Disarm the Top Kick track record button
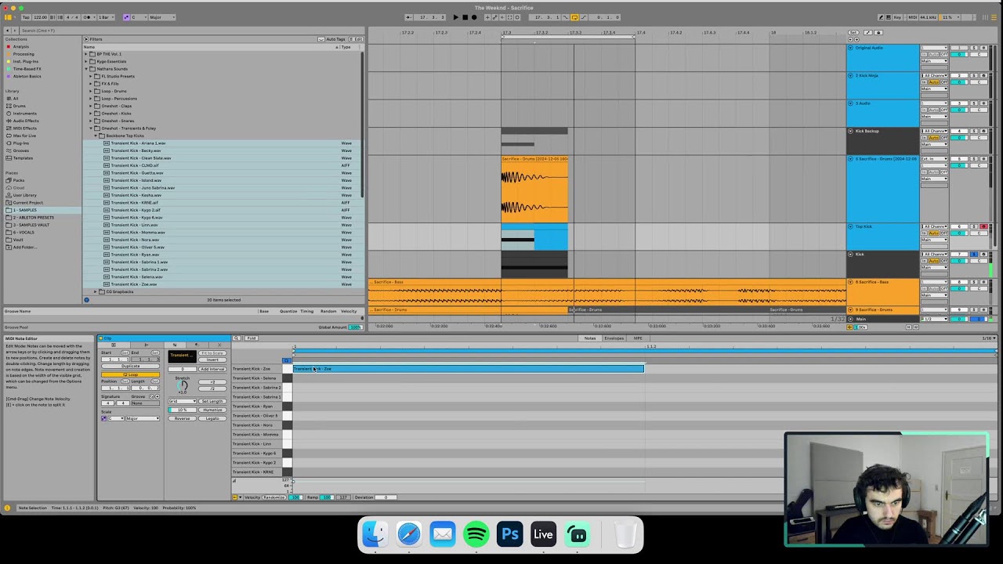1003x564 pixels. tap(984, 226)
